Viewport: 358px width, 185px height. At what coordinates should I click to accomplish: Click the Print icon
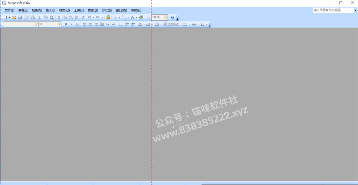point(33,17)
